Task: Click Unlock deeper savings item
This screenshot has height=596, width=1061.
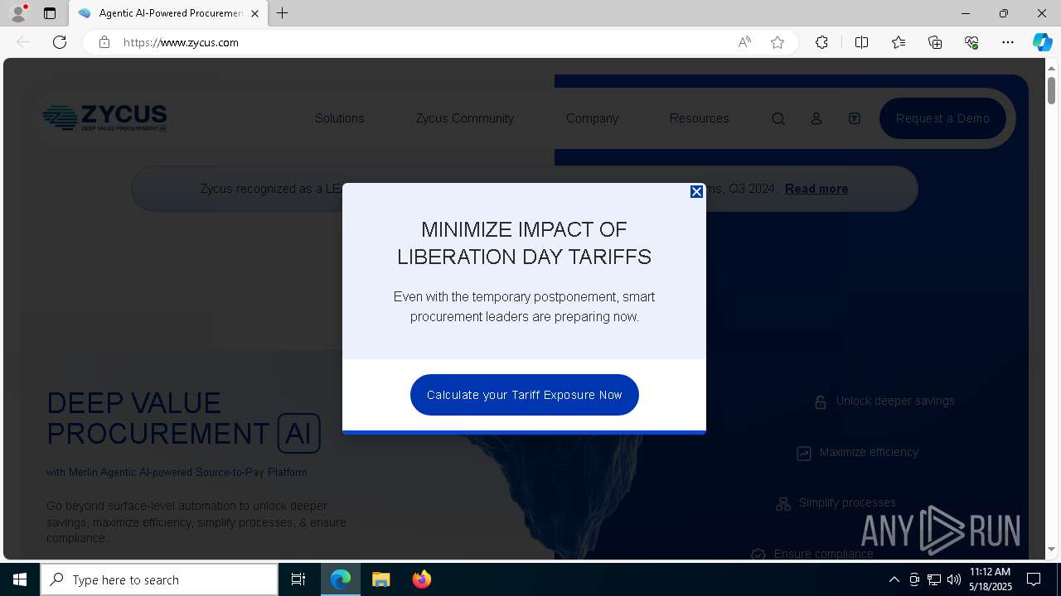Action: (x=884, y=401)
